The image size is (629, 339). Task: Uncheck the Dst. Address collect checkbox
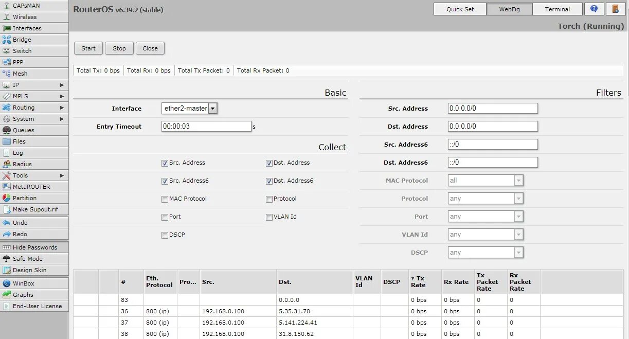coord(269,163)
